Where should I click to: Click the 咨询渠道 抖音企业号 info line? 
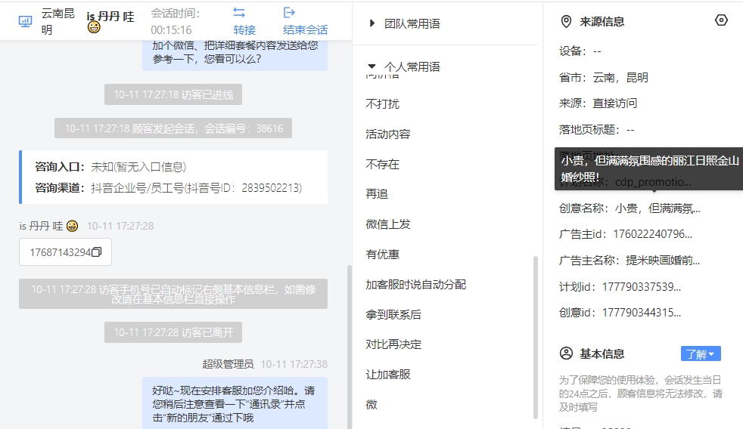168,188
